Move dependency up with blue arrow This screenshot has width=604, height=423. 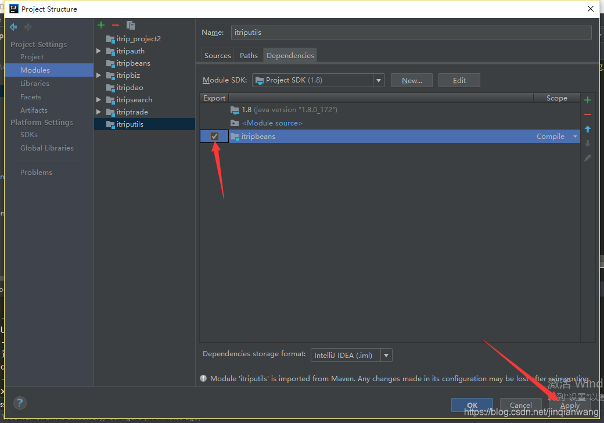(x=587, y=129)
